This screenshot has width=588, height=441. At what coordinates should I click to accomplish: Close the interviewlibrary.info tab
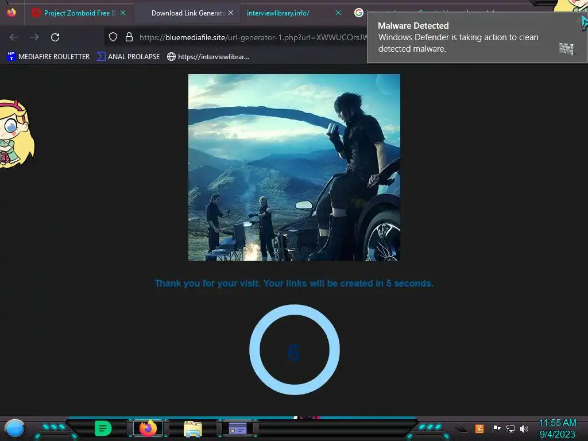click(338, 13)
